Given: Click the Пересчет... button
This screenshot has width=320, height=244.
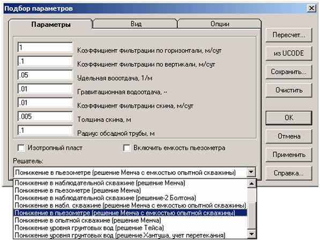Looking at the screenshot, I should pyautogui.click(x=289, y=35).
